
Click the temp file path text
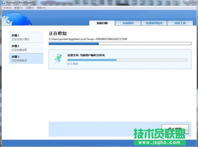88,39
